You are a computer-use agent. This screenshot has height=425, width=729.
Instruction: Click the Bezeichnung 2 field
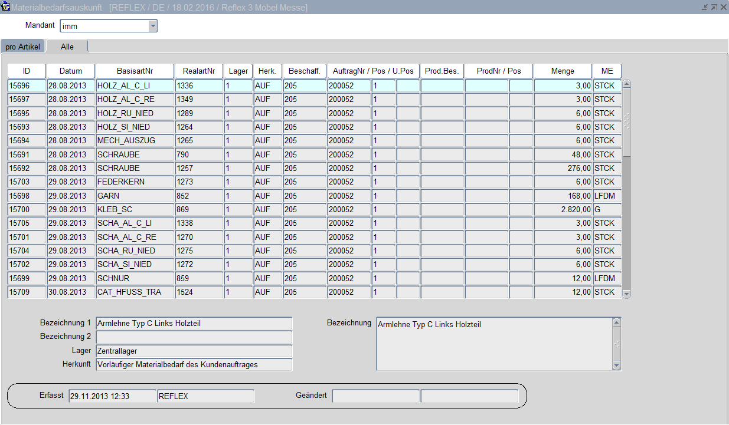click(x=194, y=337)
